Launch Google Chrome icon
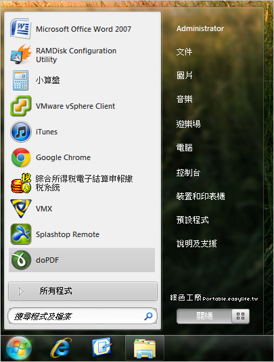This screenshot has width=274, height=362. (20, 157)
